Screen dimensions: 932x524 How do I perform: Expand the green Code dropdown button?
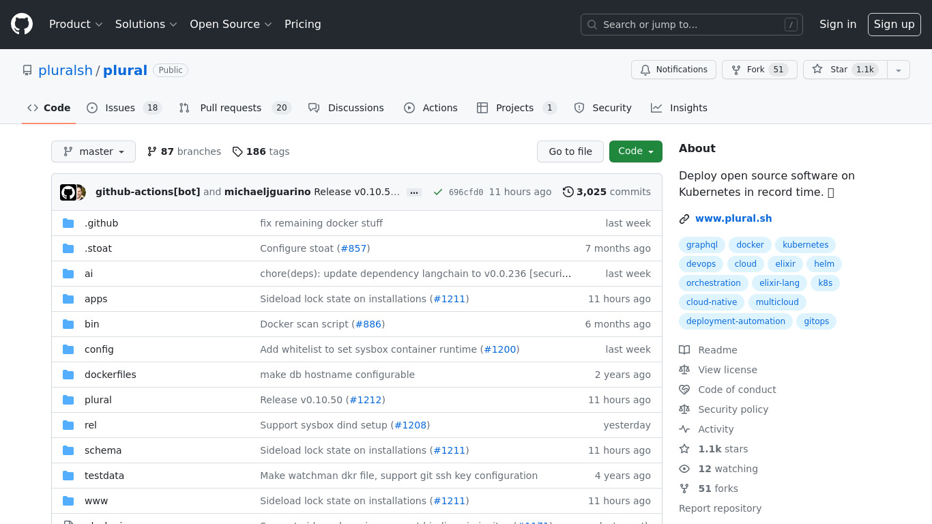pyautogui.click(x=635, y=151)
